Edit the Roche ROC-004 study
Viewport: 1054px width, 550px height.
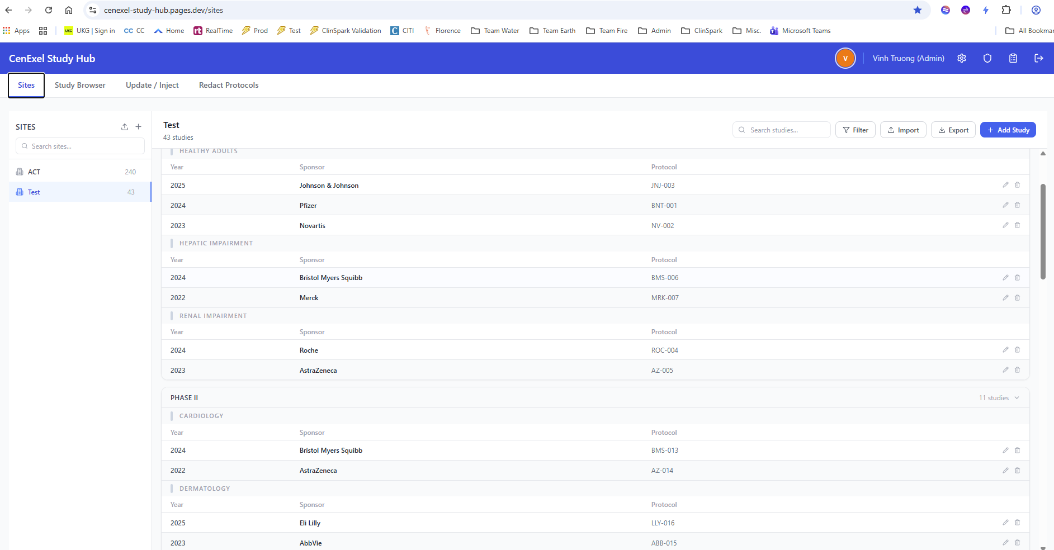click(1005, 350)
